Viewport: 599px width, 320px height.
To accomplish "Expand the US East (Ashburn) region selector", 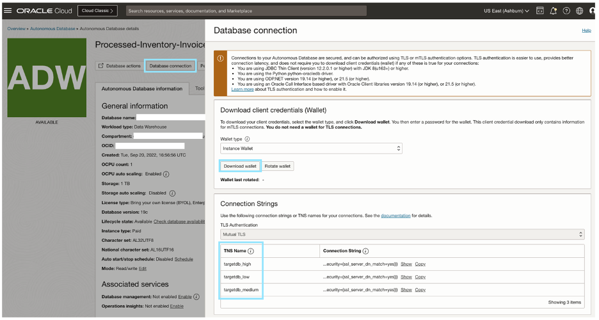I will (506, 11).
